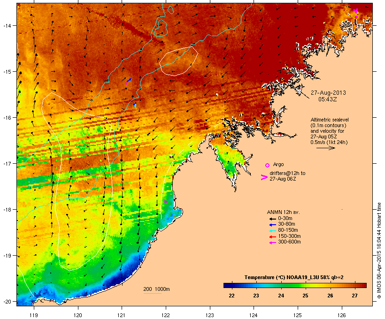Click the blue 30-80m legend arrow
Screen dimensions: 385x319
tap(272, 225)
